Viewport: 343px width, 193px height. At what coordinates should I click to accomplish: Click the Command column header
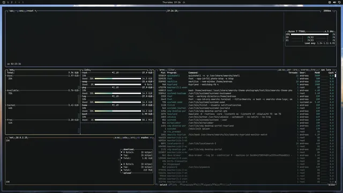click(x=193, y=73)
